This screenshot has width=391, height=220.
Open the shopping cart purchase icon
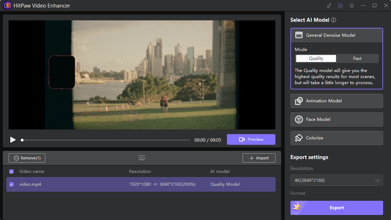click(341, 5)
